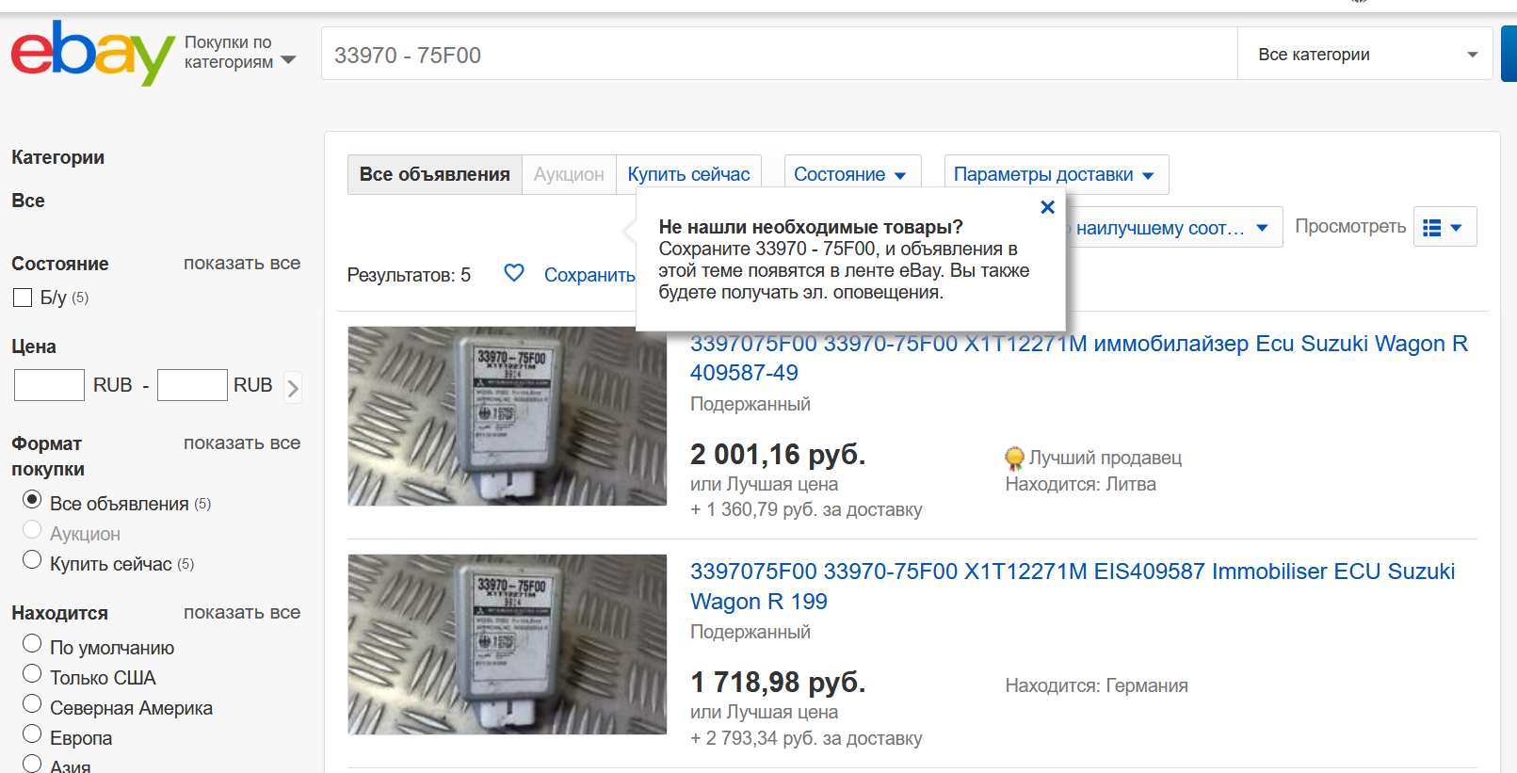The image size is (1517, 773).
Task: Click the blue search button edge
Action: [x=1509, y=55]
